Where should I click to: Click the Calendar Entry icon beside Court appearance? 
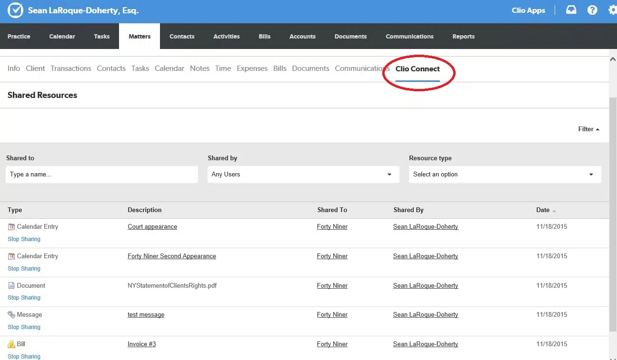pyautogui.click(x=10, y=226)
